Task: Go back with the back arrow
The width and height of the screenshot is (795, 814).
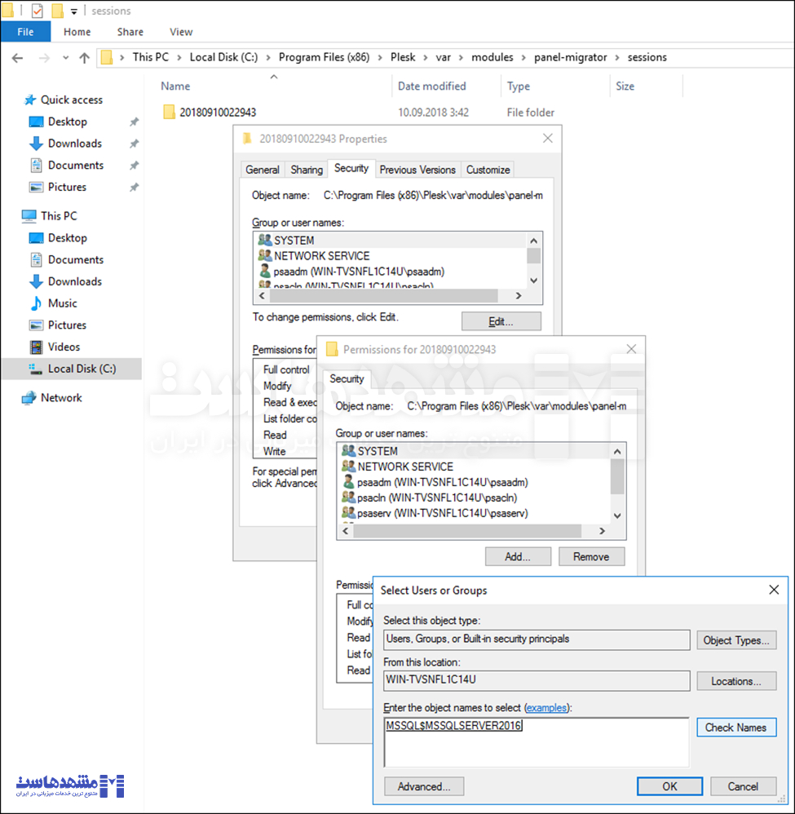Action: coord(18,58)
